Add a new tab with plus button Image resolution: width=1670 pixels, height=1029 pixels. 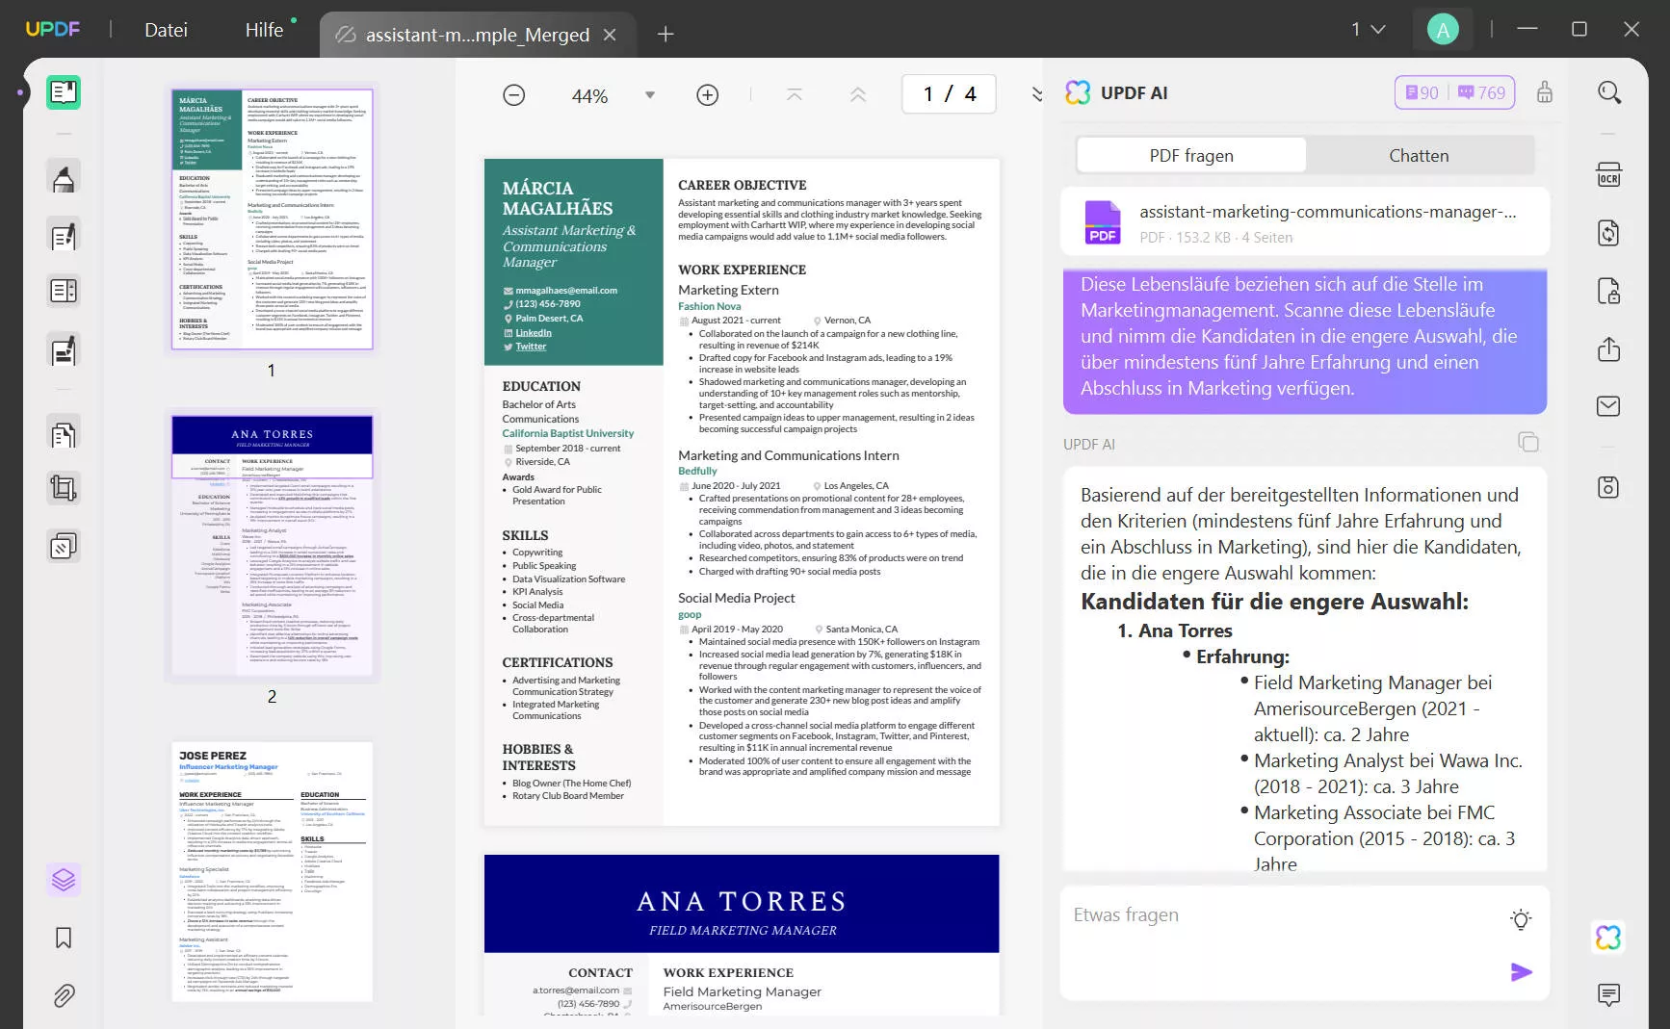[x=665, y=35]
